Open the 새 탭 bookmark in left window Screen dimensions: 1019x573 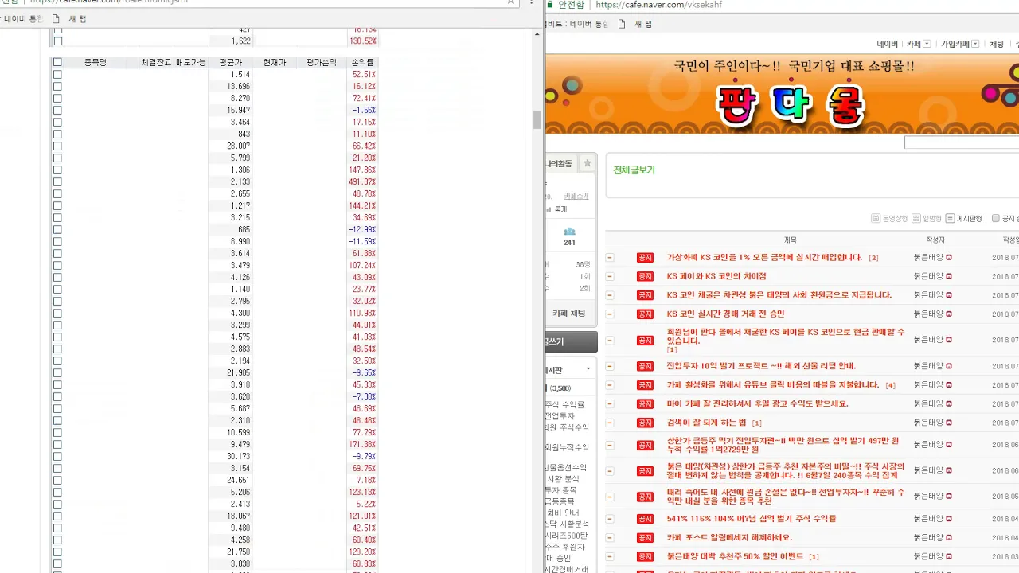[70, 19]
